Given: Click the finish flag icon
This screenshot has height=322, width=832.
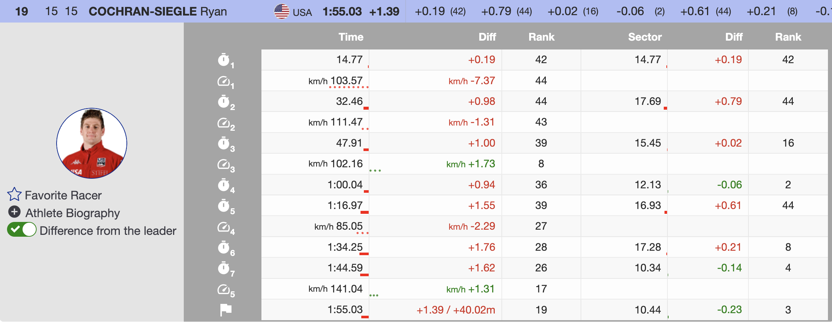Looking at the screenshot, I should point(226,310).
